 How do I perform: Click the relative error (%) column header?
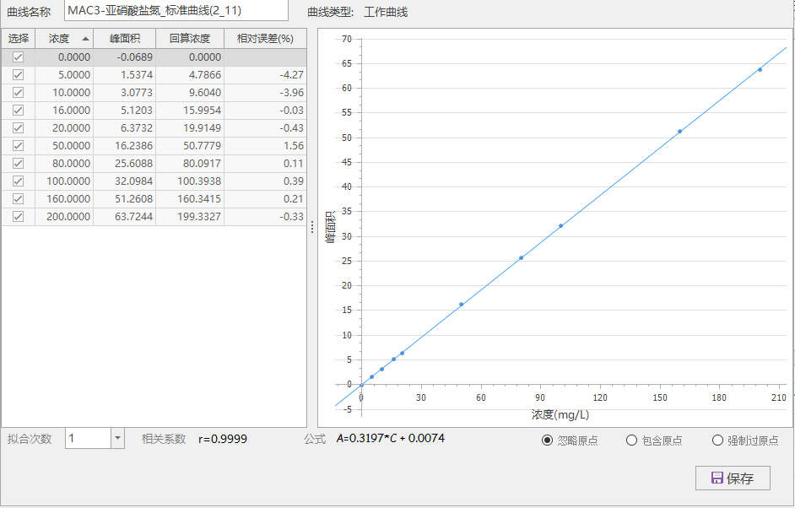pos(265,39)
